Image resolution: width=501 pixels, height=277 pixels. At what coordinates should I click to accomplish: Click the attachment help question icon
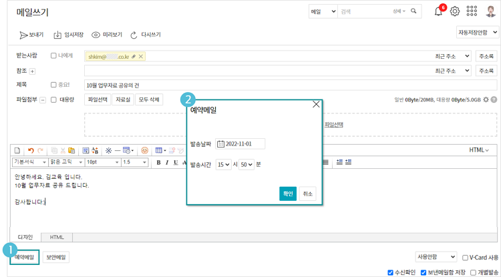[494, 100]
